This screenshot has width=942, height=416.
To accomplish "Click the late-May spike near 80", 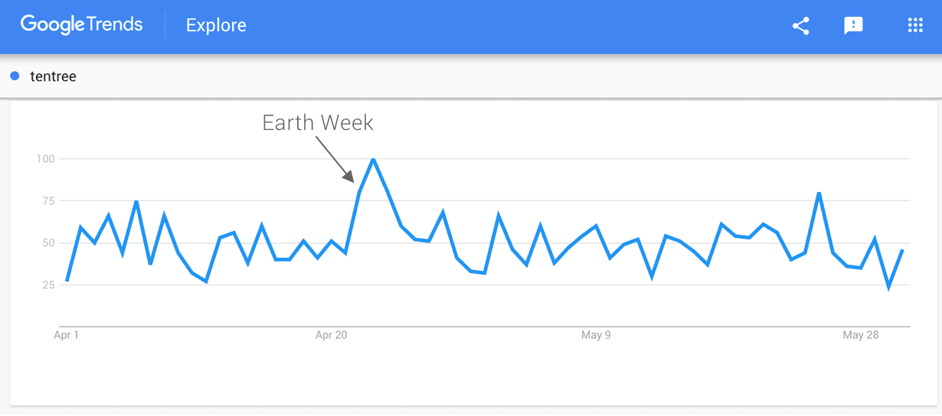I will (x=819, y=193).
